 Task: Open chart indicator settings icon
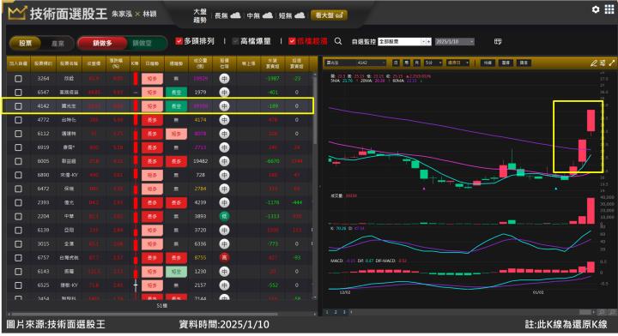[603, 63]
